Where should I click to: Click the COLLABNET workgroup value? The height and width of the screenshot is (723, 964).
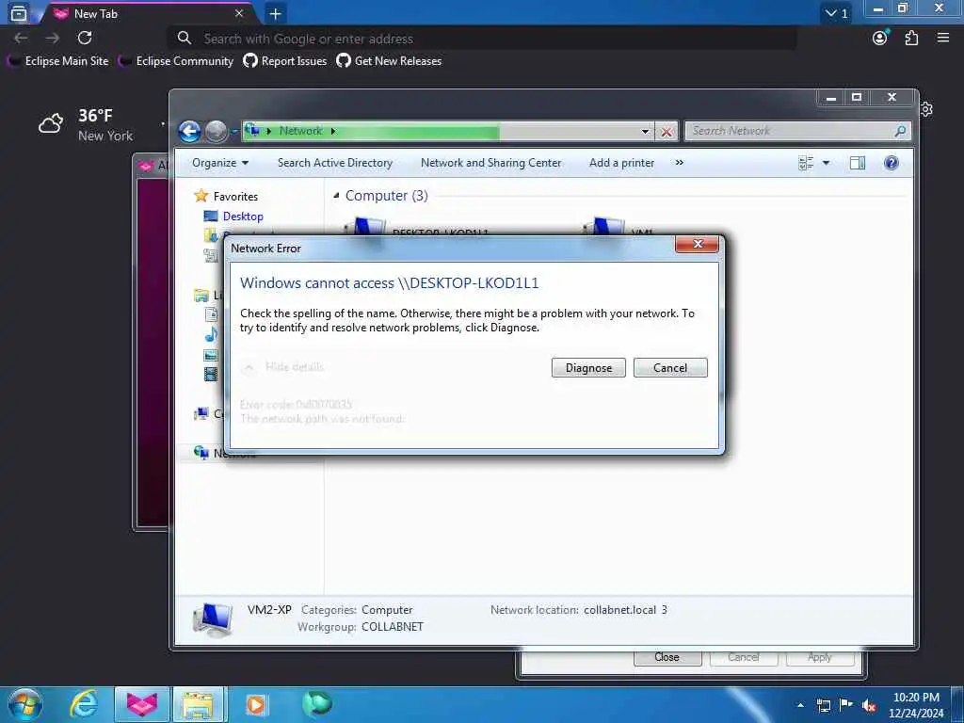(x=393, y=627)
